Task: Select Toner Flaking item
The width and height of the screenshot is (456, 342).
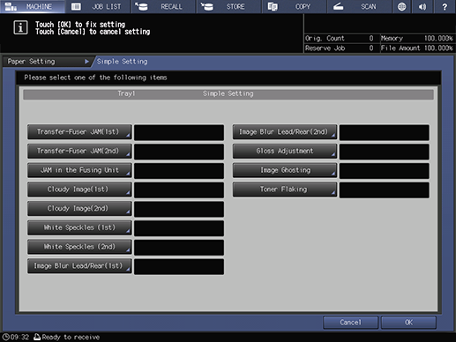Action: pos(285,190)
